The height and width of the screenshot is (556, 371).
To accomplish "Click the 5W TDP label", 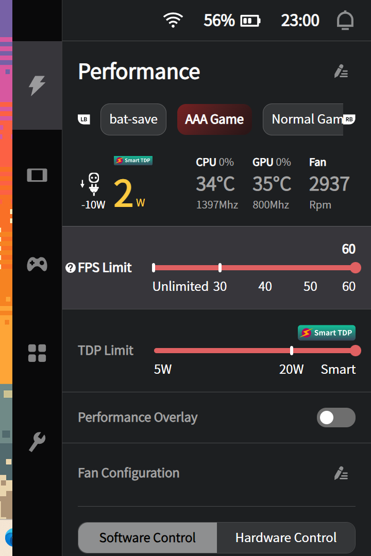I will coord(163,370).
